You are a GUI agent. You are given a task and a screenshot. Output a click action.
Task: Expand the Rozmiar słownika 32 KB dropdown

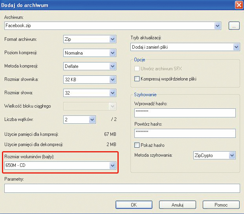click(112, 80)
